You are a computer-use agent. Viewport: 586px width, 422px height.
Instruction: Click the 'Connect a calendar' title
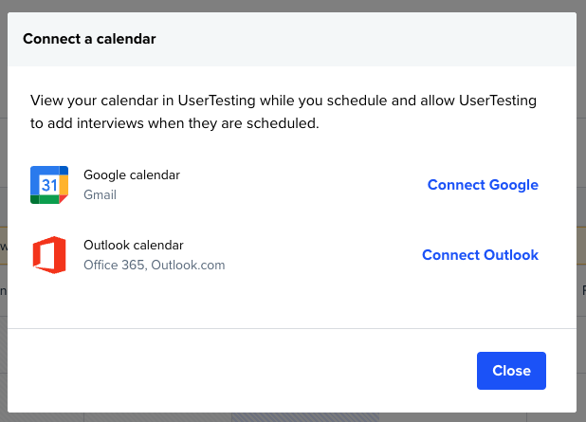click(x=89, y=39)
